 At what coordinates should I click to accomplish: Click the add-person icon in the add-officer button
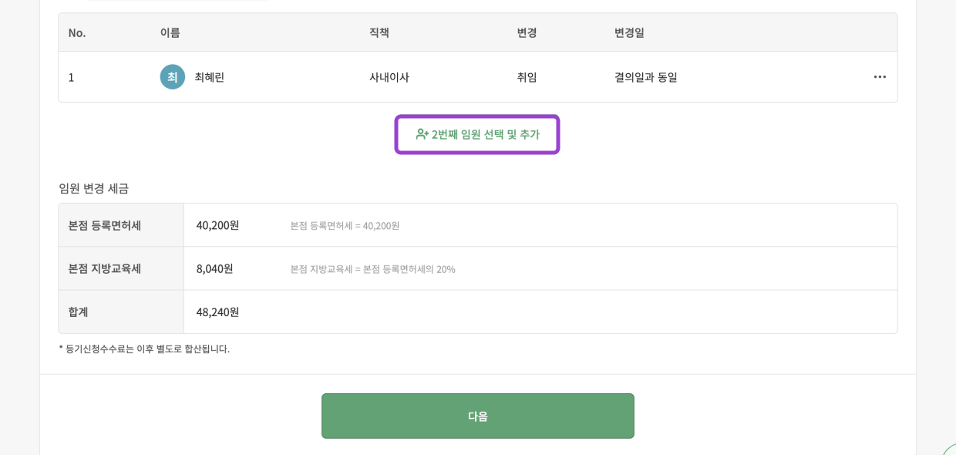[x=422, y=134]
